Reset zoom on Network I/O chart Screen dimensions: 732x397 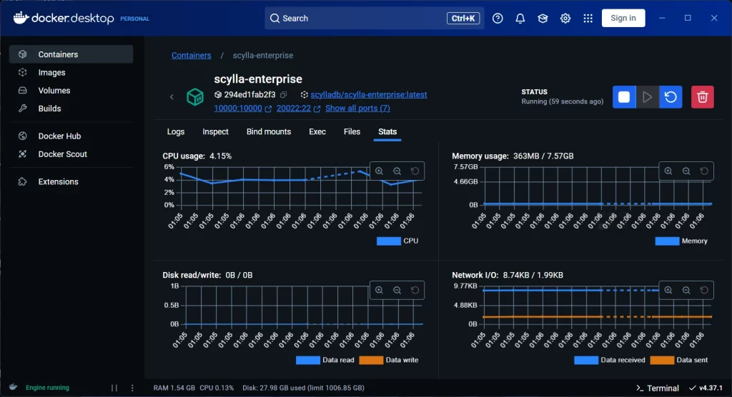(704, 290)
